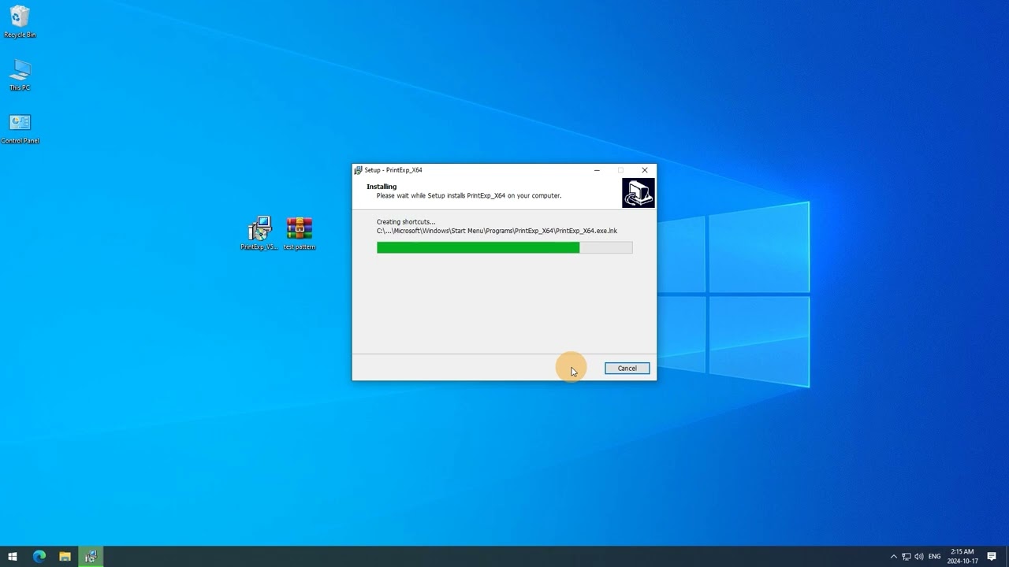Click the printer logo in setup header
This screenshot has width=1009, height=567.
638,193
